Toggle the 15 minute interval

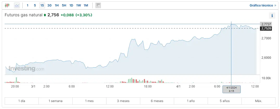tap(42, 5)
